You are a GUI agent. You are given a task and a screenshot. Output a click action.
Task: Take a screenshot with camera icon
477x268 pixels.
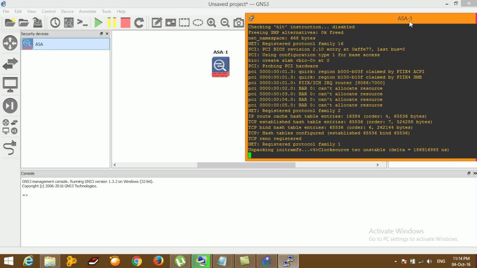click(239, 23)
